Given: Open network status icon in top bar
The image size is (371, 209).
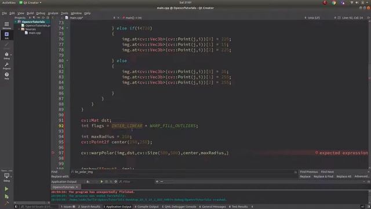Looking at the screenshot, I should 352,2.
